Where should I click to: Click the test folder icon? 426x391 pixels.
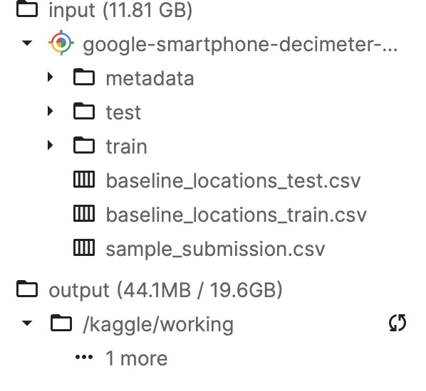point(84,111)
